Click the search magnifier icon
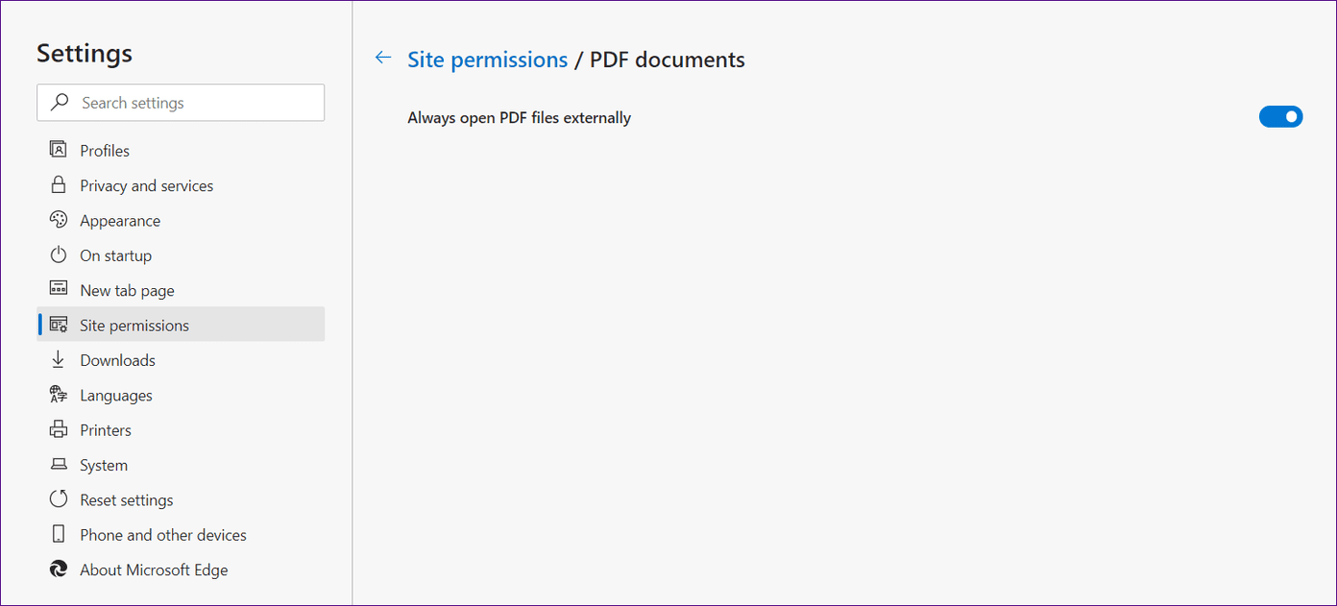Image resolution: width=1337 pixels, height=606 pixels. pyautogui.click(x=60, y=103)
